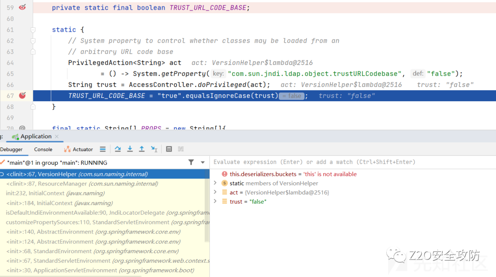Collapse the static block fold marker at line 61

[33, 30]
